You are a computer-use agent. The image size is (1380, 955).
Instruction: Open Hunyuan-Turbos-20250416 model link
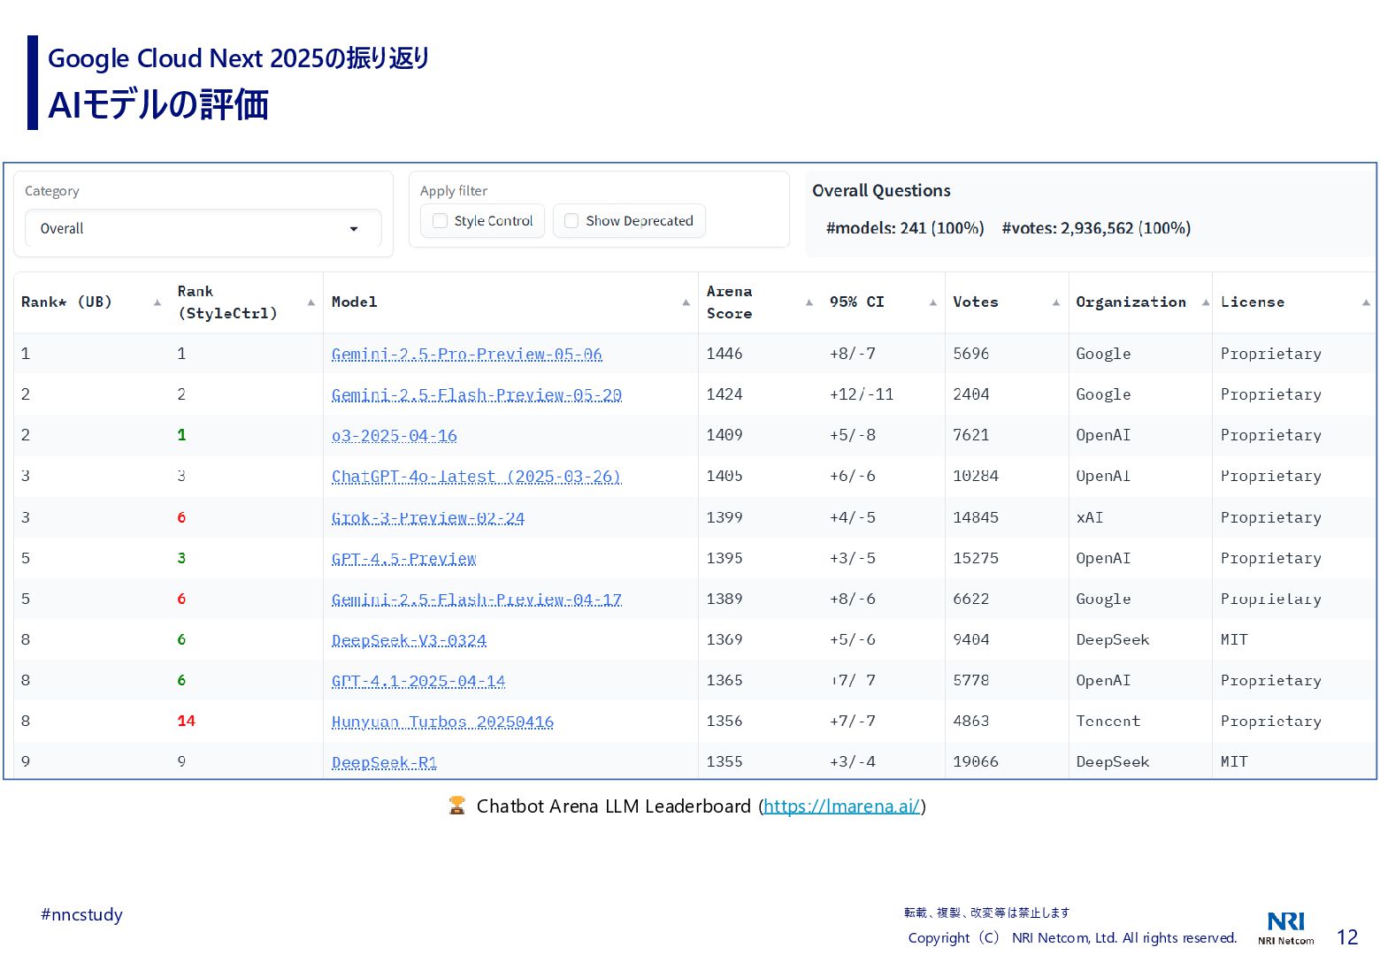[442, 722]
